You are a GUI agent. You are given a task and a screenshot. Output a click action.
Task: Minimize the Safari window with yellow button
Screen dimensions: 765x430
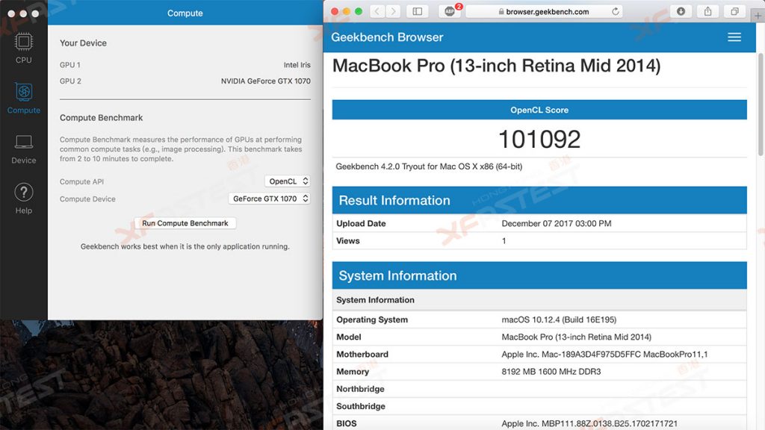[x=347, y=11]
